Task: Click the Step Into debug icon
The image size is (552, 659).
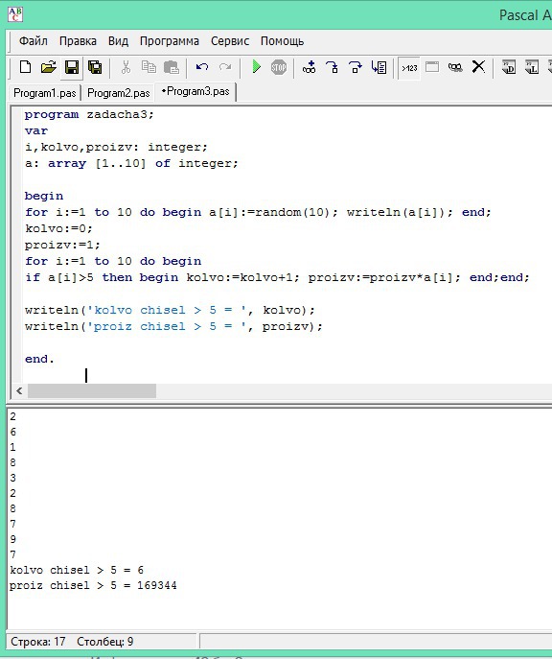Action: (x=333, y=67)
